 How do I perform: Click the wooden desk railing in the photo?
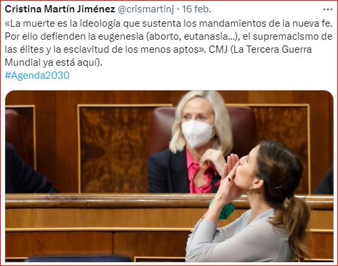tap(104, 201)
